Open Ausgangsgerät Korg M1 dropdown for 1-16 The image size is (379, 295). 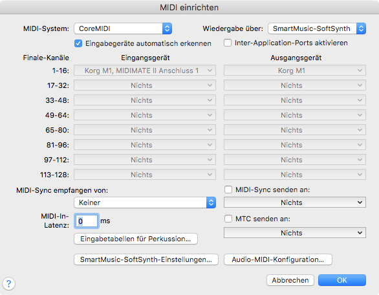295,71
